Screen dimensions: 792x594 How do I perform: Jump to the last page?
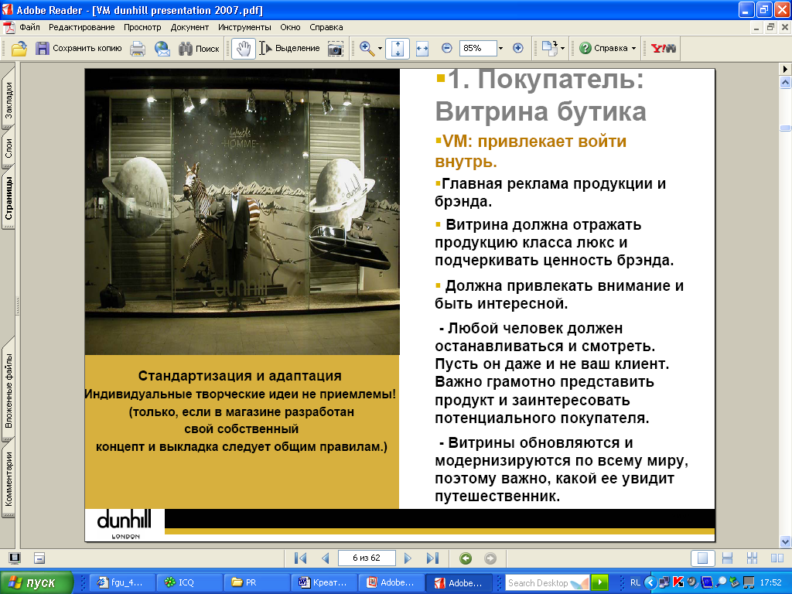[x=432, y=558]
